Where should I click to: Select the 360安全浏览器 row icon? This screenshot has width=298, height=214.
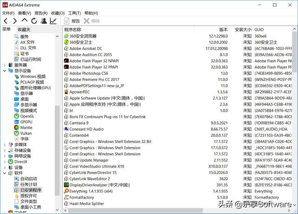[x=66, y=36]
